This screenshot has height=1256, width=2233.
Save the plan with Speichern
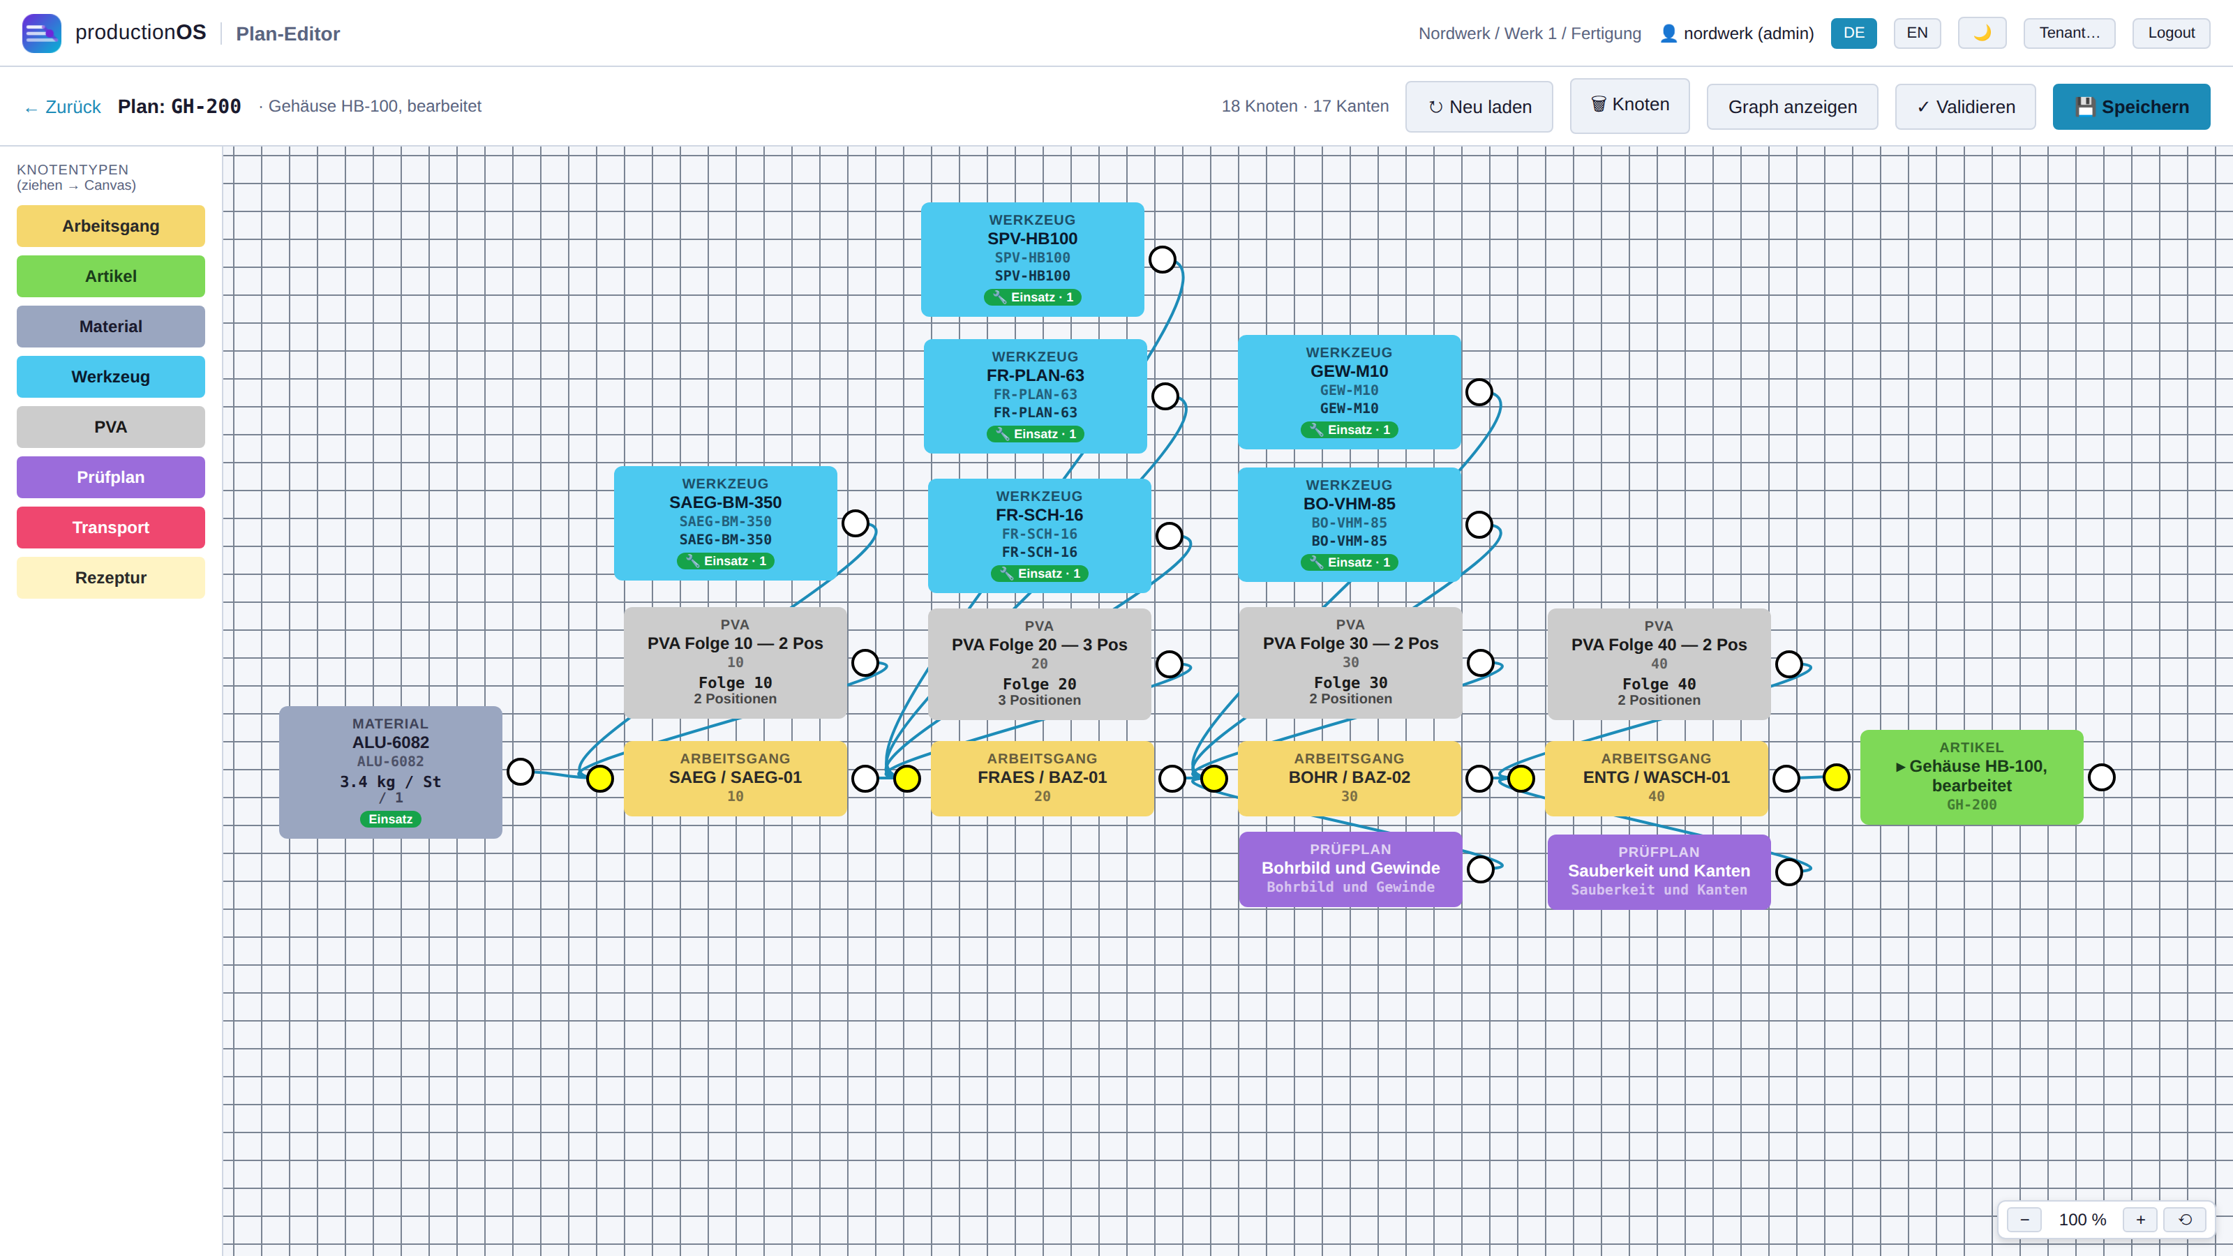pos(2130,107)
